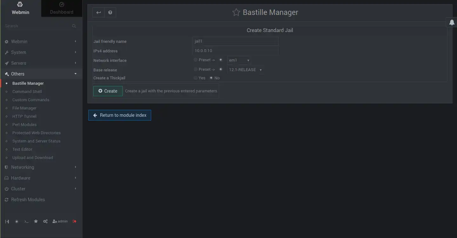Click the Hardware drive icon
457x238 pixels.
[x=6, y=178]
